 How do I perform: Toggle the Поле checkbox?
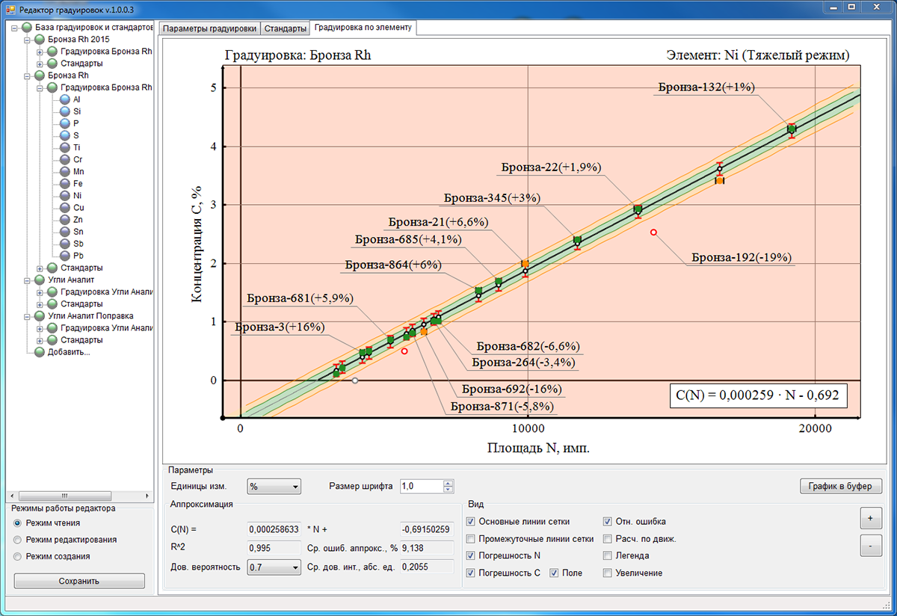(555, 573)
